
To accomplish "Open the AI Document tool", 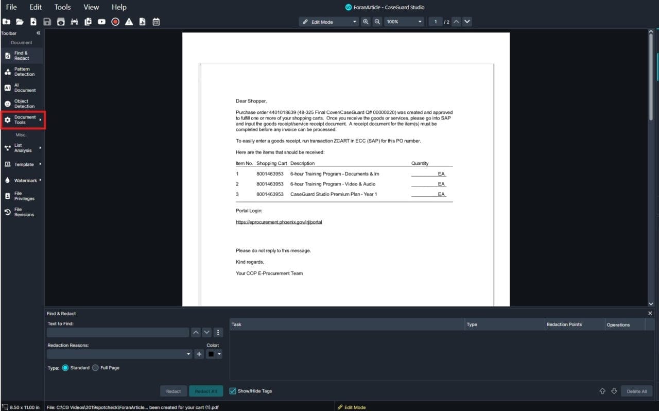I will (x=22, y=88).
